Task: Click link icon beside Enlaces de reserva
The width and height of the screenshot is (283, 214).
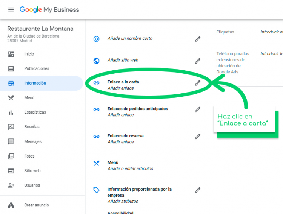Action: [x=96, y=136]
